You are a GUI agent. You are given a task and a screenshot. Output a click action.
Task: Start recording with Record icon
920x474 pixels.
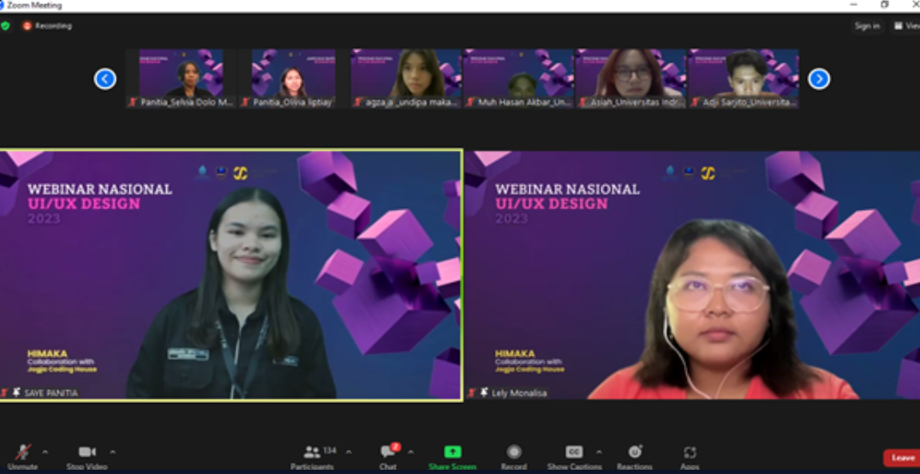(513, 452)
